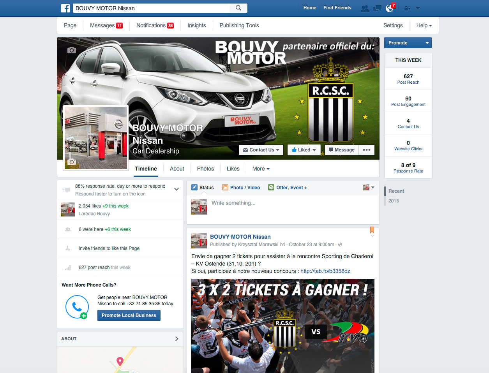
Task: Open the post options chevron under bookmark
Action: tap(372, 236)
